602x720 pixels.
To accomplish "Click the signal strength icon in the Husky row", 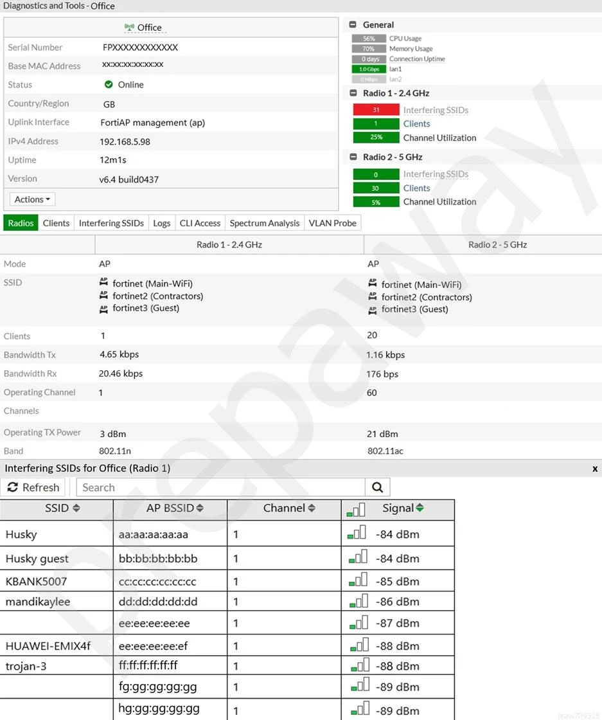I will [x=356, y=533].
